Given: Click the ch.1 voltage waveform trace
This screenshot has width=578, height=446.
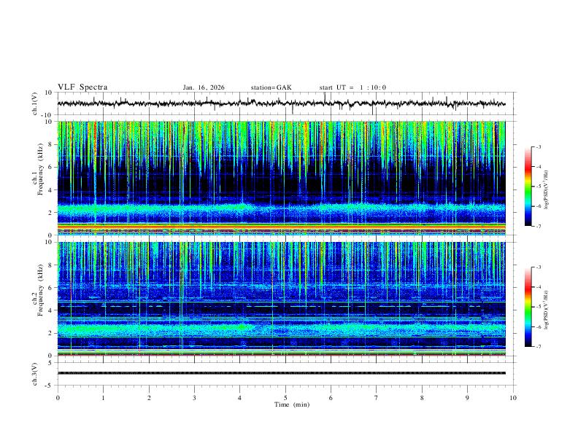Looking at the screenshot, I should [x=281, y=103].
